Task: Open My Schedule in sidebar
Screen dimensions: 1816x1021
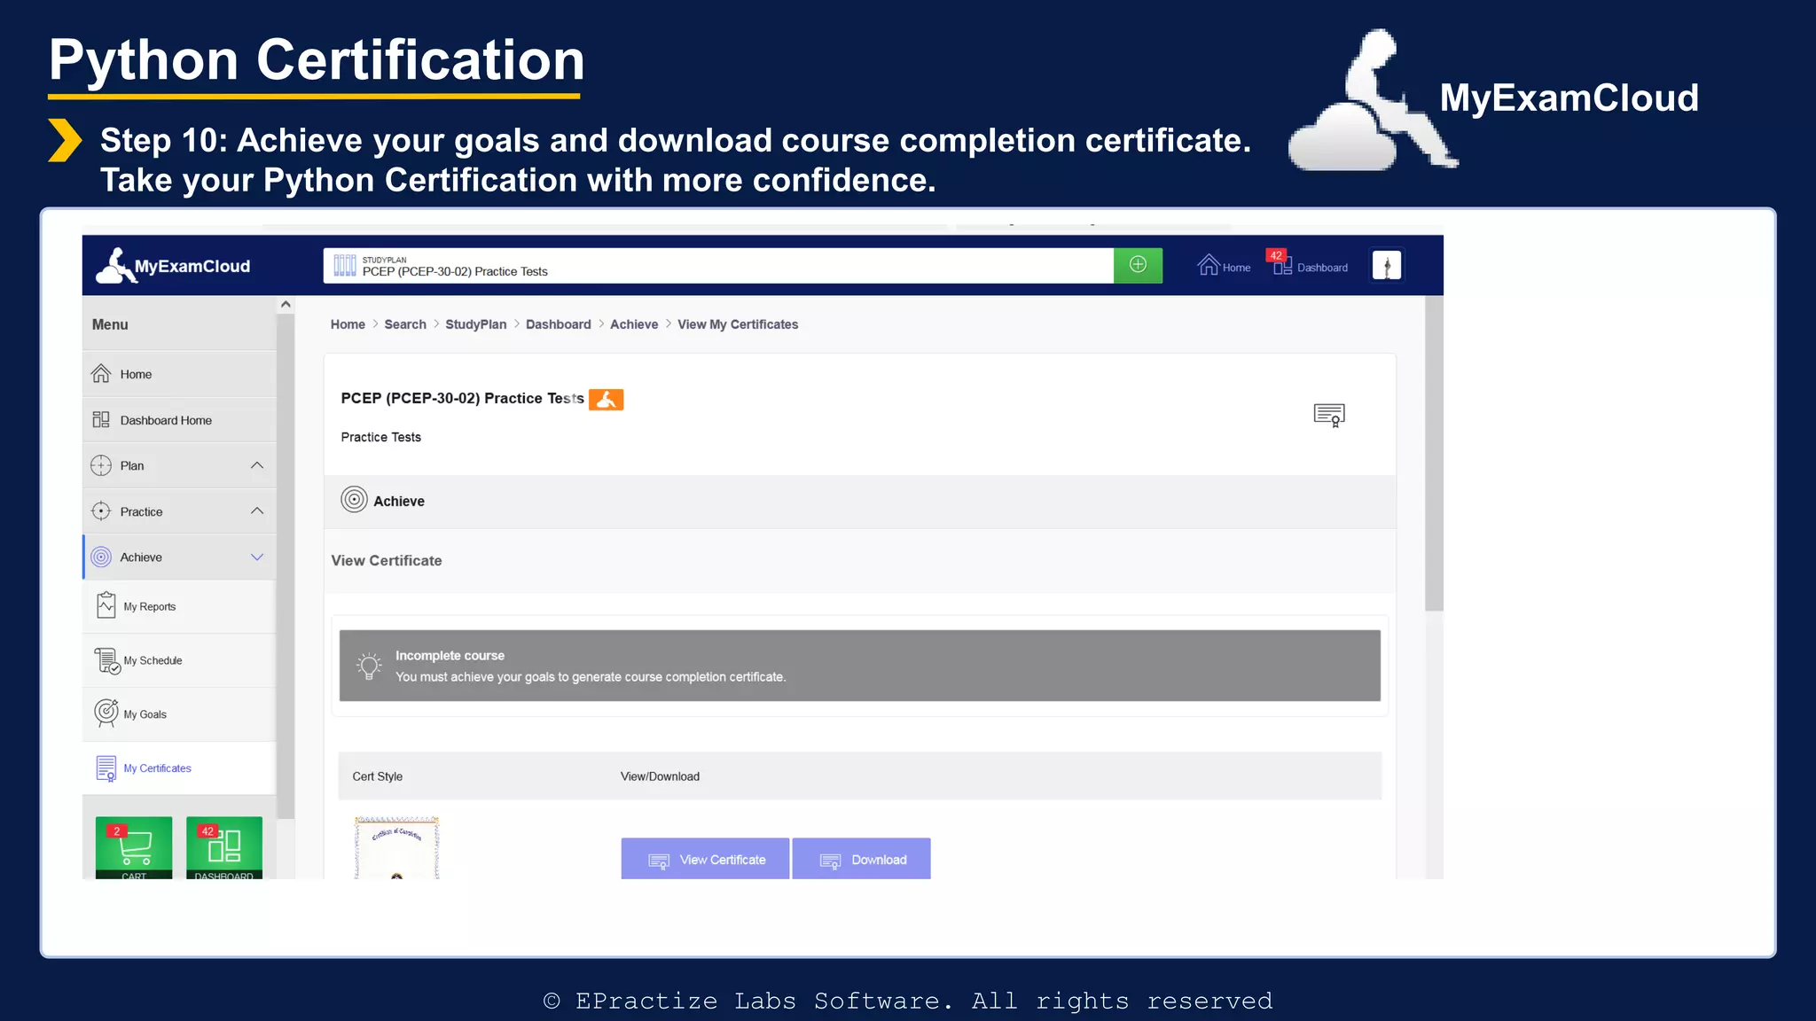Action: tap(153, 661)
